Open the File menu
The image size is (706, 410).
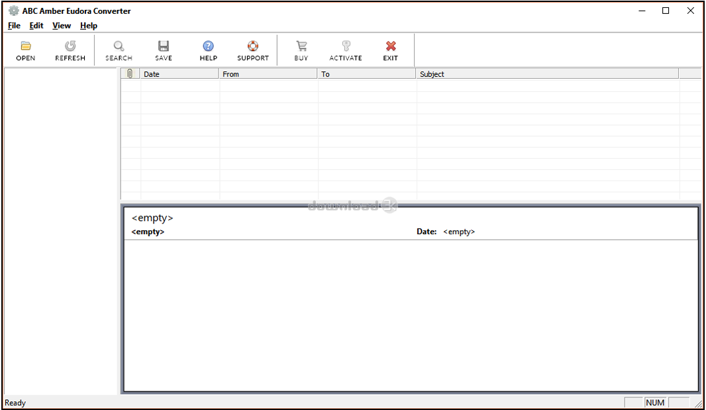[14, 26]
